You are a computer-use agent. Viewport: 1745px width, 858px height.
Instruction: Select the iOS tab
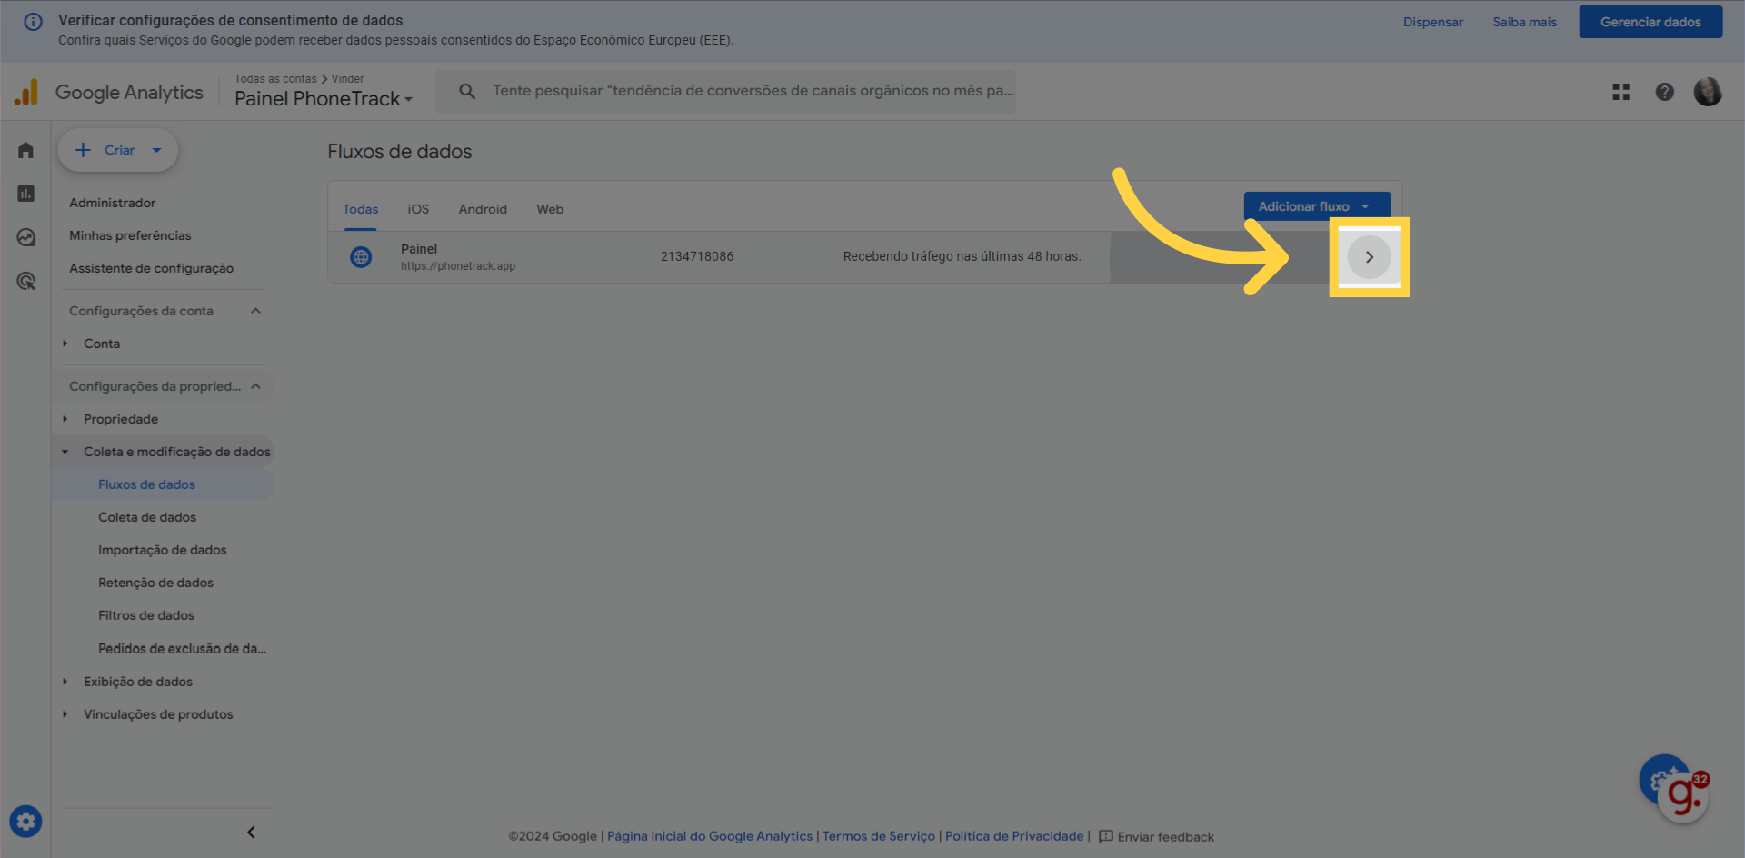click(x=418, y=209)
